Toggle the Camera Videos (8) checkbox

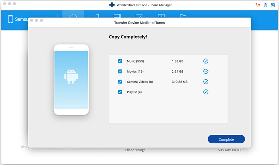tap(120, 82)
